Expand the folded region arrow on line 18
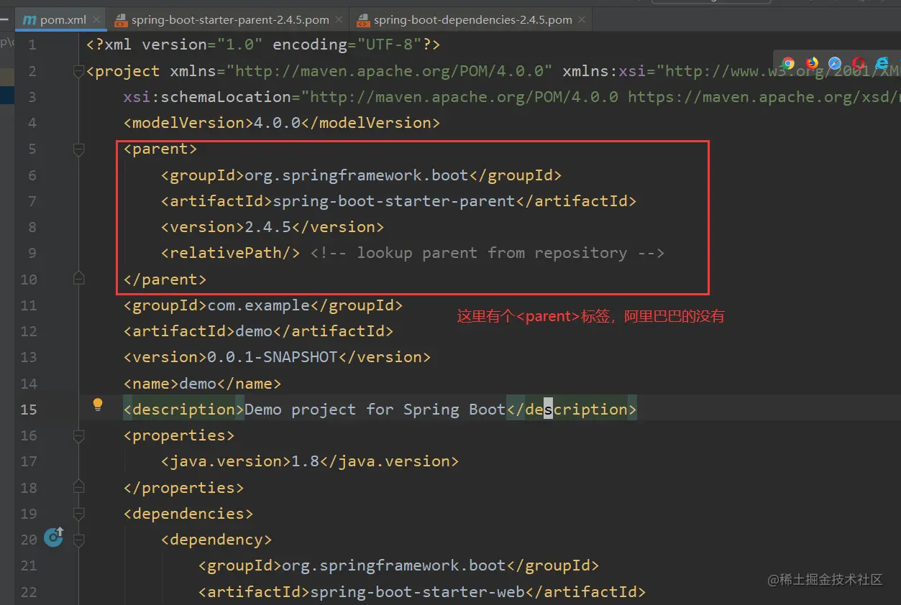The height and width of the screenshot is (605, 901). pyautogui.click(x=79, y=487)
